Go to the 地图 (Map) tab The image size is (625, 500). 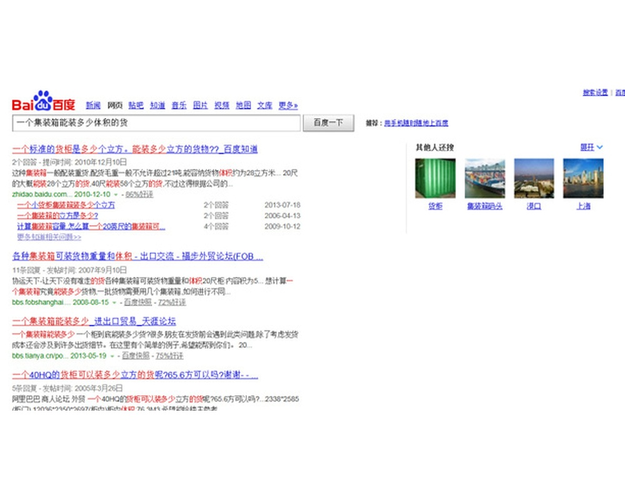click(x=243, y=105)
